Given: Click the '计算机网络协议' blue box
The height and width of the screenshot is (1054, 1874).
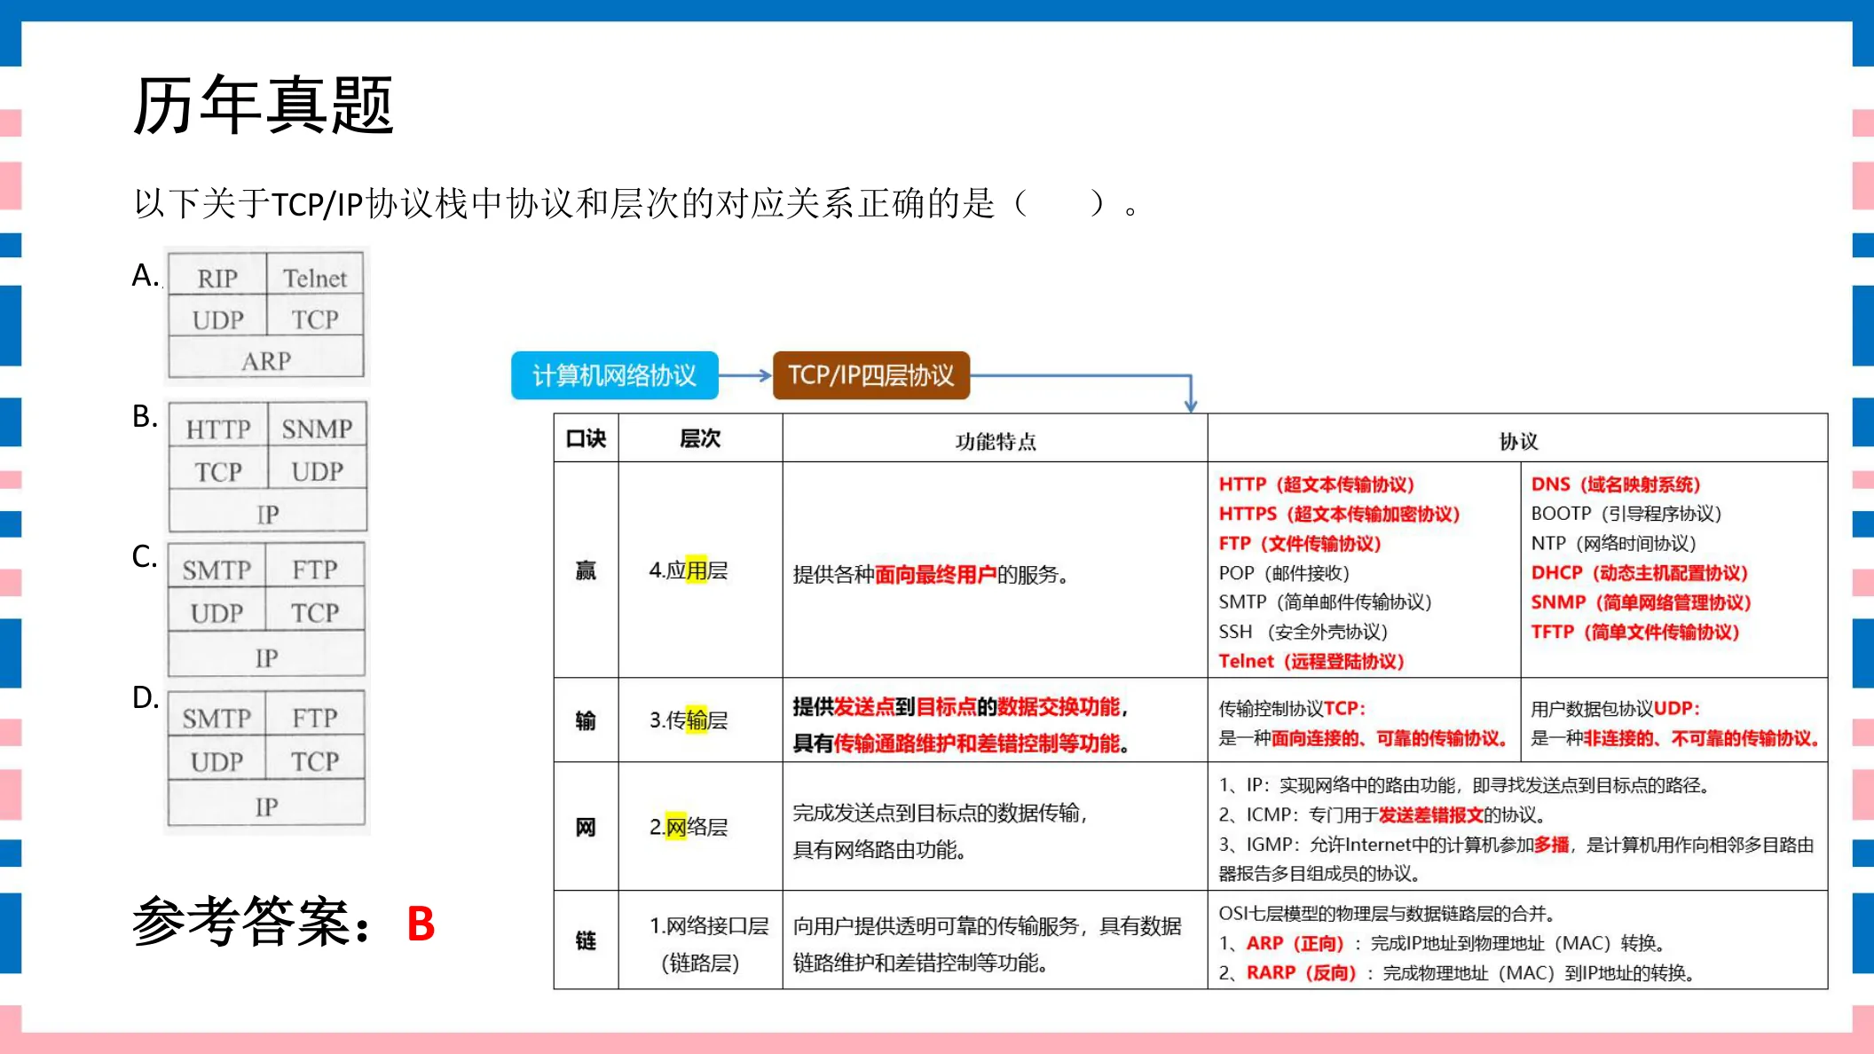Looking at the screenshot, I should click(x=615, y=375).
